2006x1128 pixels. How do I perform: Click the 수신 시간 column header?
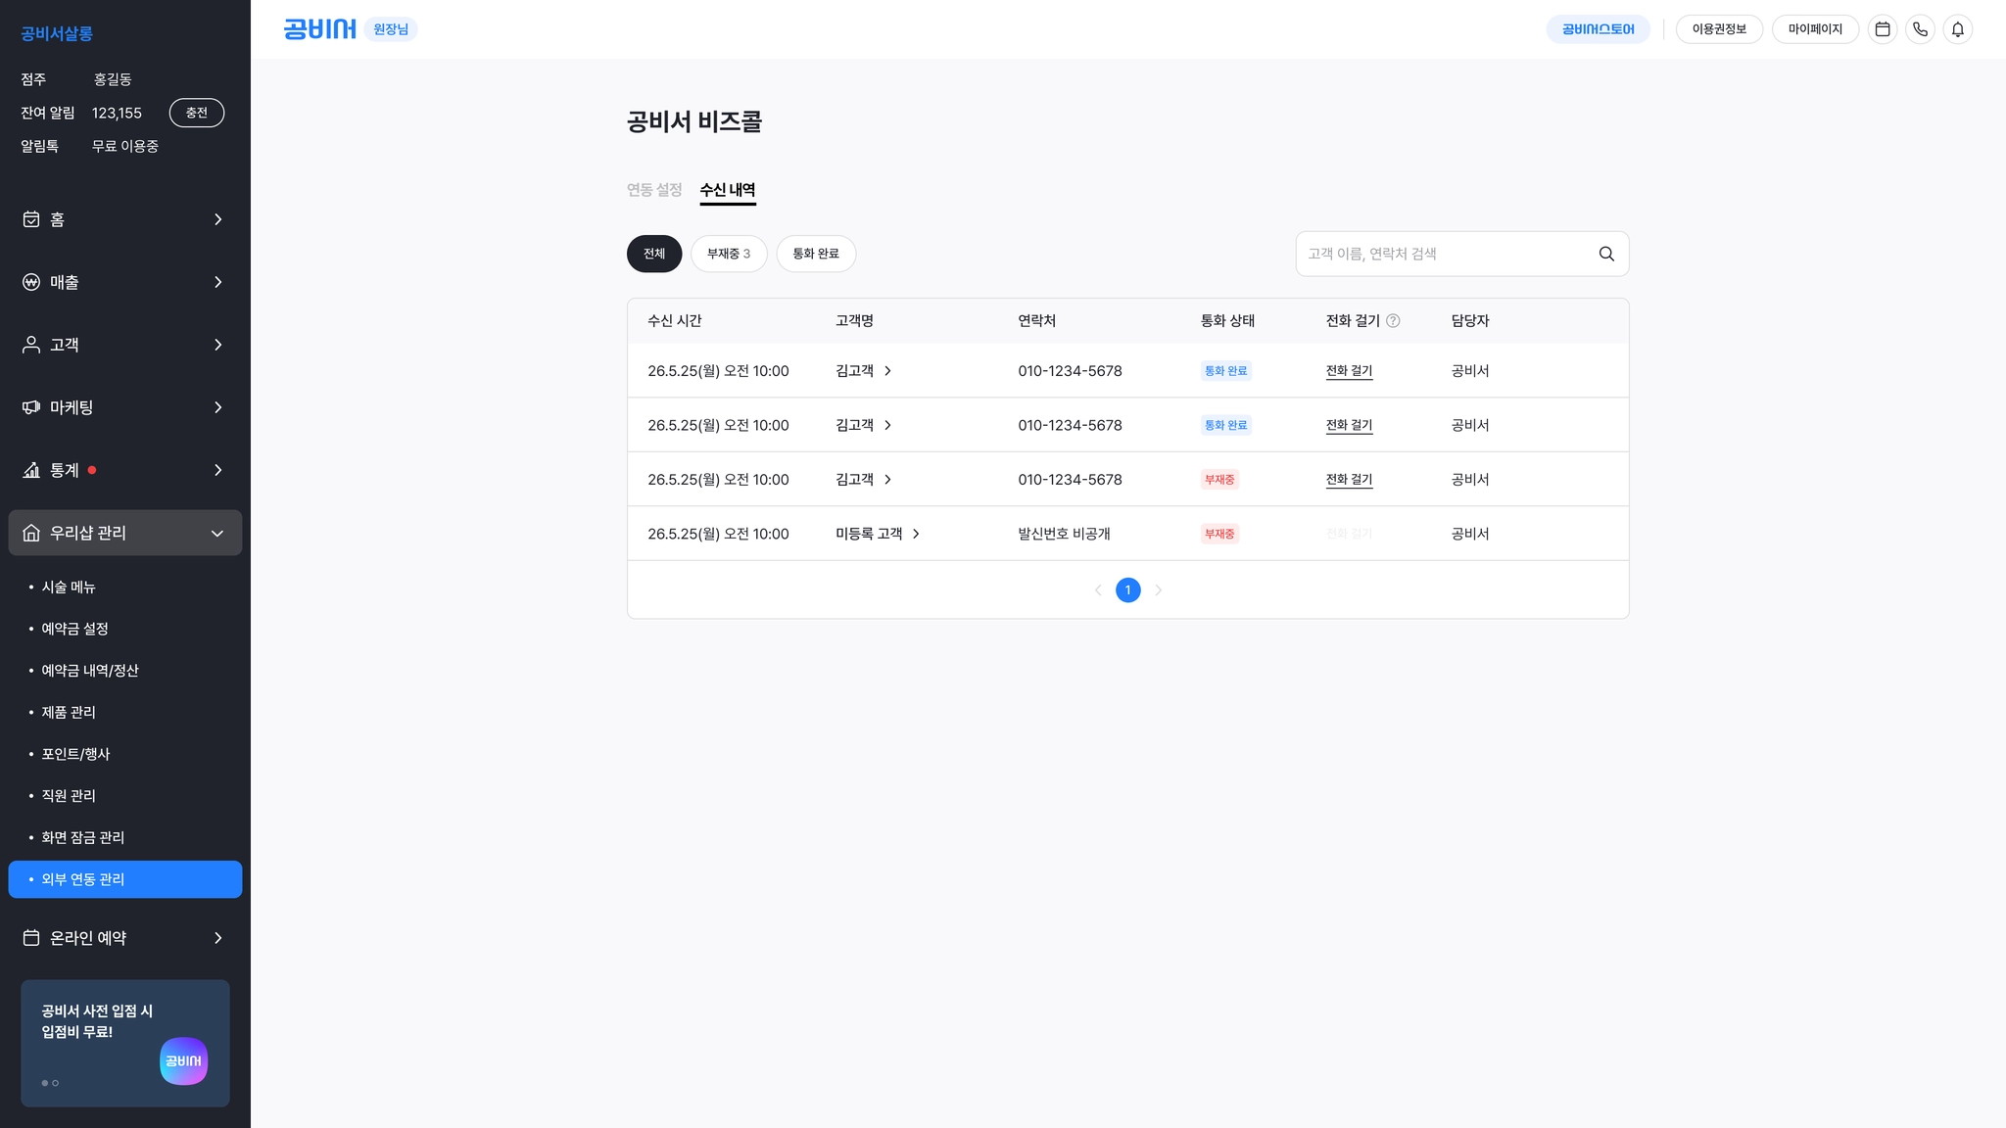(675, 320)
